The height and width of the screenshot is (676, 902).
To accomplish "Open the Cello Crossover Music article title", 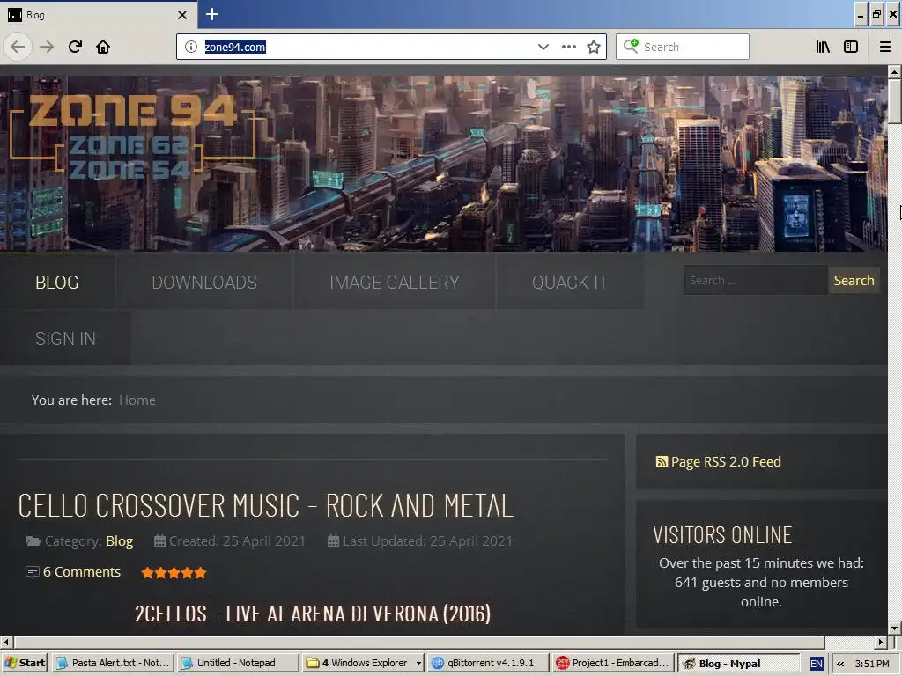I will (265, 506).
